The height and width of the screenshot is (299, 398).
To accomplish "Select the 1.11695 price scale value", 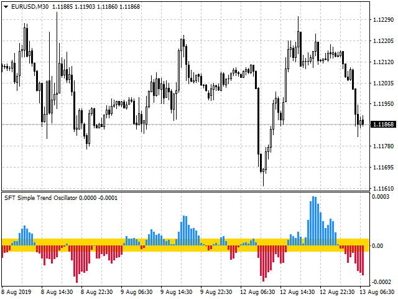I will pos(384,168).
